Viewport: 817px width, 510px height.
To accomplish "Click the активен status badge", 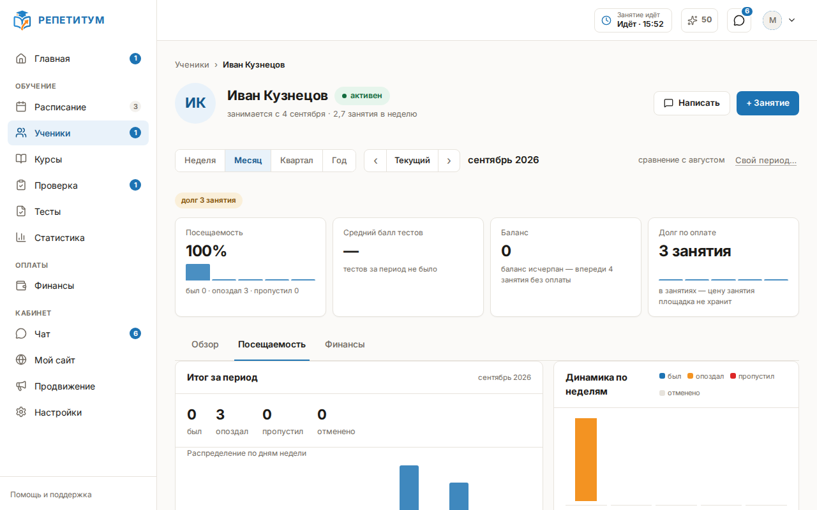I will [x=362, y=96].
